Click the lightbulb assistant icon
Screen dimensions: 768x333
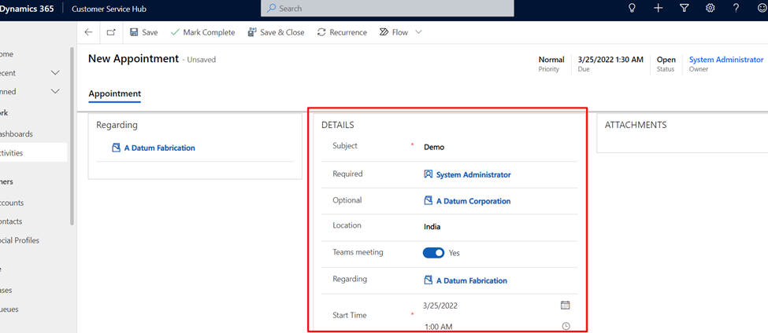tap(631, 8)
